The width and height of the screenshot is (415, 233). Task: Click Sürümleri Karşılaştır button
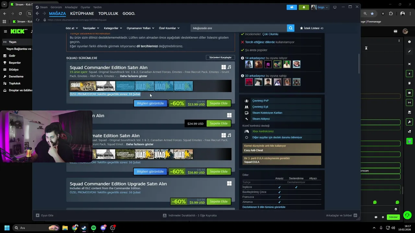(x=220, y=57)
